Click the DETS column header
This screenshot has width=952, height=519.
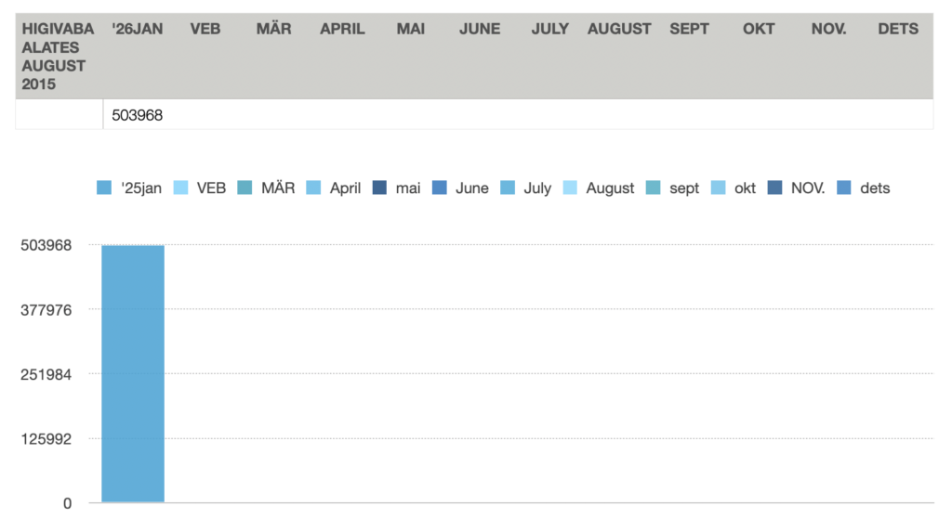[x=898, y=29]
